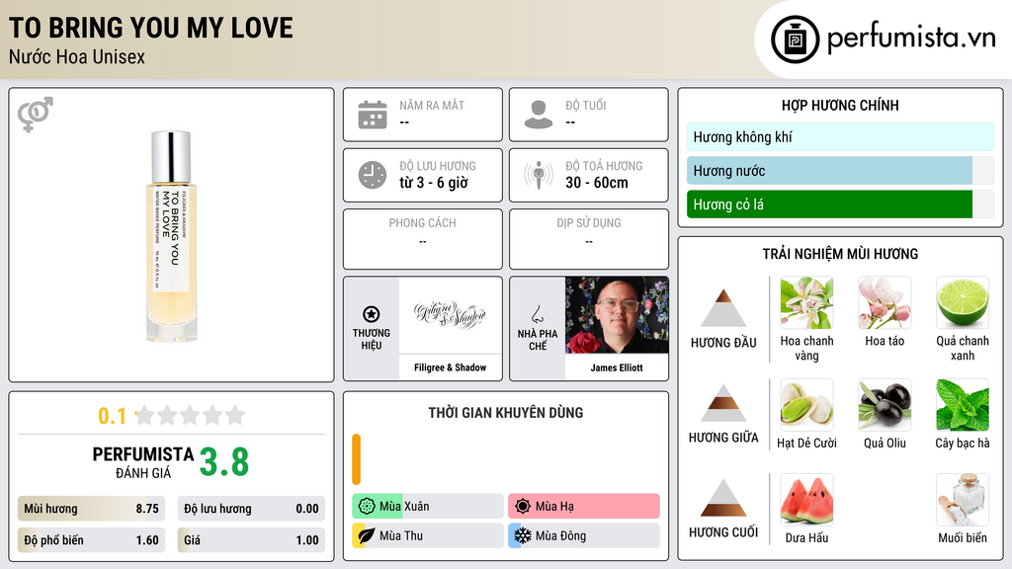1012x569 pixels.
Task: Click the Độ lưu hương 0.00 score bar
Action: [251, 509]
